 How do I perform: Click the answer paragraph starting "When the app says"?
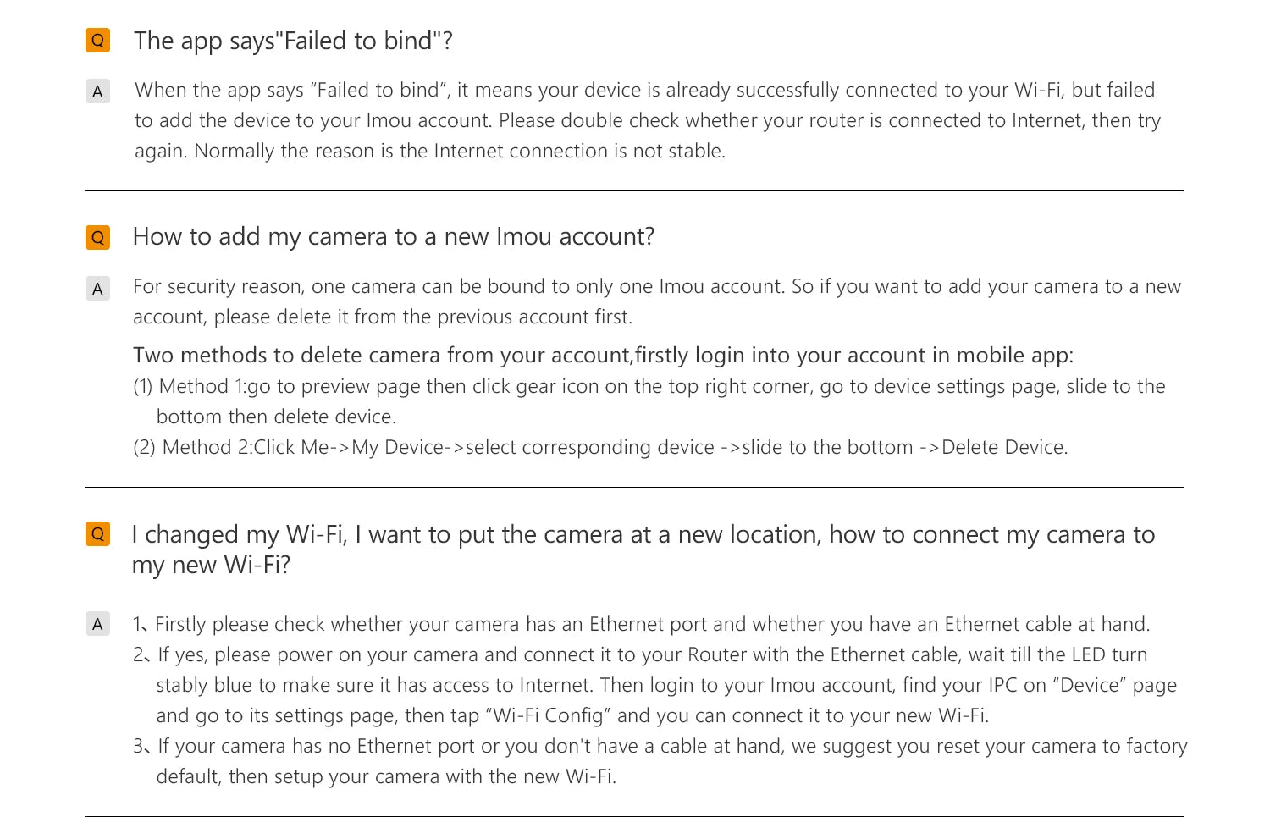(x=647, y=120)
